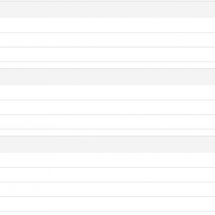Click partial row at very bottom edge
Viewport: 215px width, 215px height.
coord(107,213)
